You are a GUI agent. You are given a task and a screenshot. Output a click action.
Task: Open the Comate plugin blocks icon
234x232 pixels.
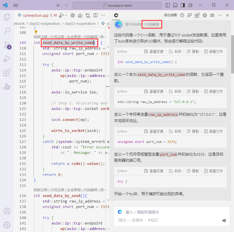tap(197, 15)
